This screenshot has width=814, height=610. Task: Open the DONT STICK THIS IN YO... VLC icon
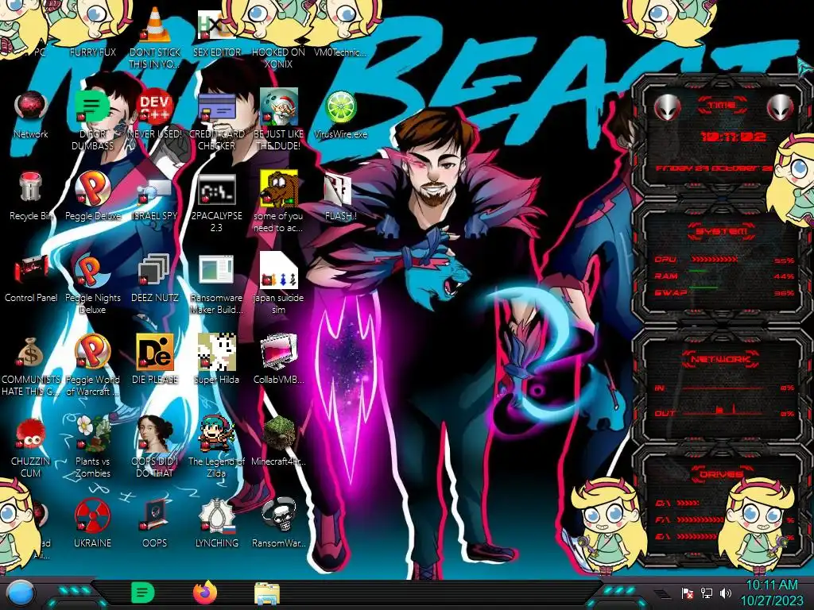click(155, 37)
